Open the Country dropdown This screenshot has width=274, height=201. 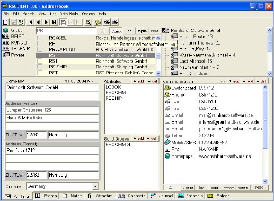[95, 186]
